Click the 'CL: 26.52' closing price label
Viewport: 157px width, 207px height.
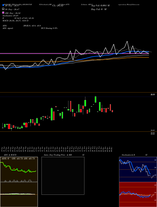[58, 6]
